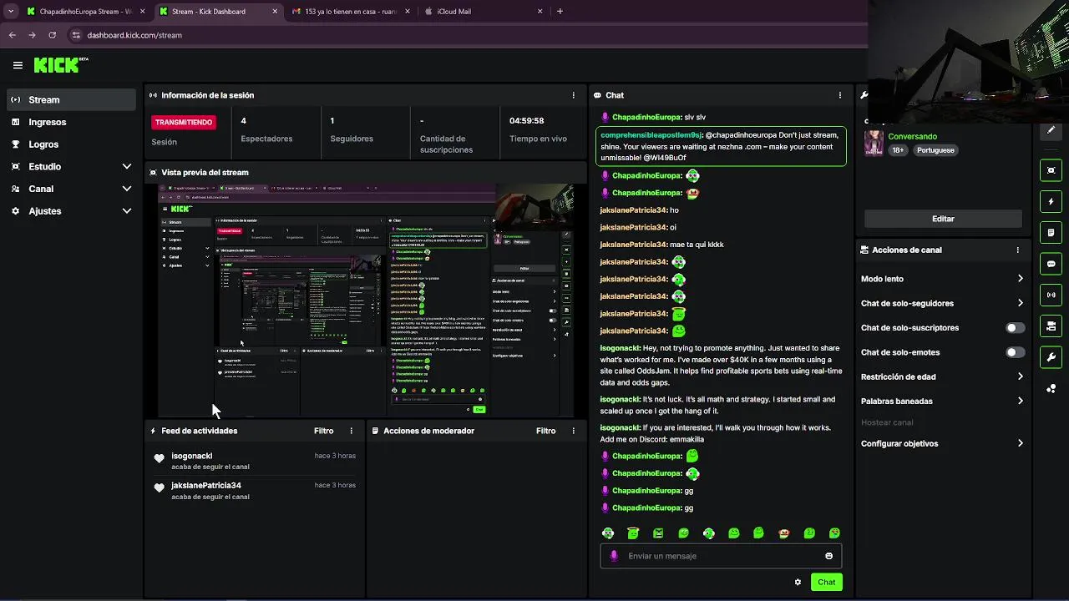Click the Portuguese language tag
This screenshot has width=1069, height=601.
(x=935, y=150)
